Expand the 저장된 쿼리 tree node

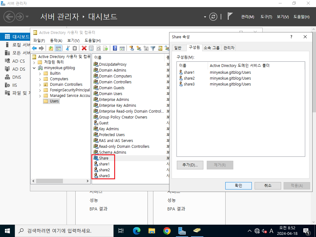click(x=34, y=62)
